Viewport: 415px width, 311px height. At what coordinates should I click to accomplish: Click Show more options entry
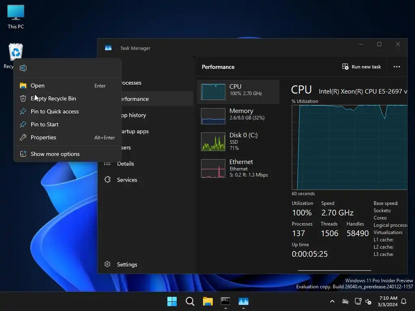[68, 154]
